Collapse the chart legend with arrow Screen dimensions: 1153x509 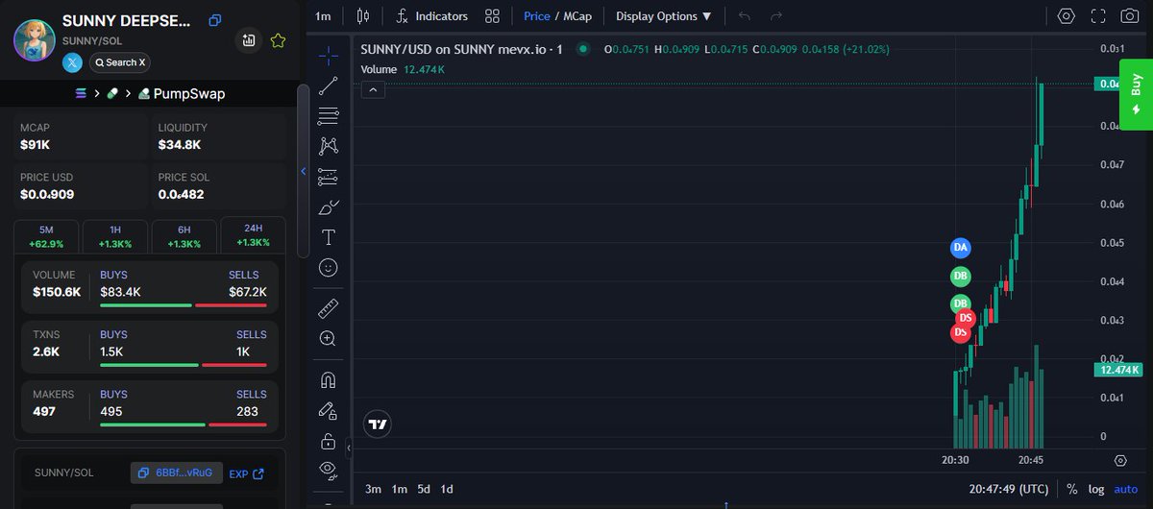point(374,89)
